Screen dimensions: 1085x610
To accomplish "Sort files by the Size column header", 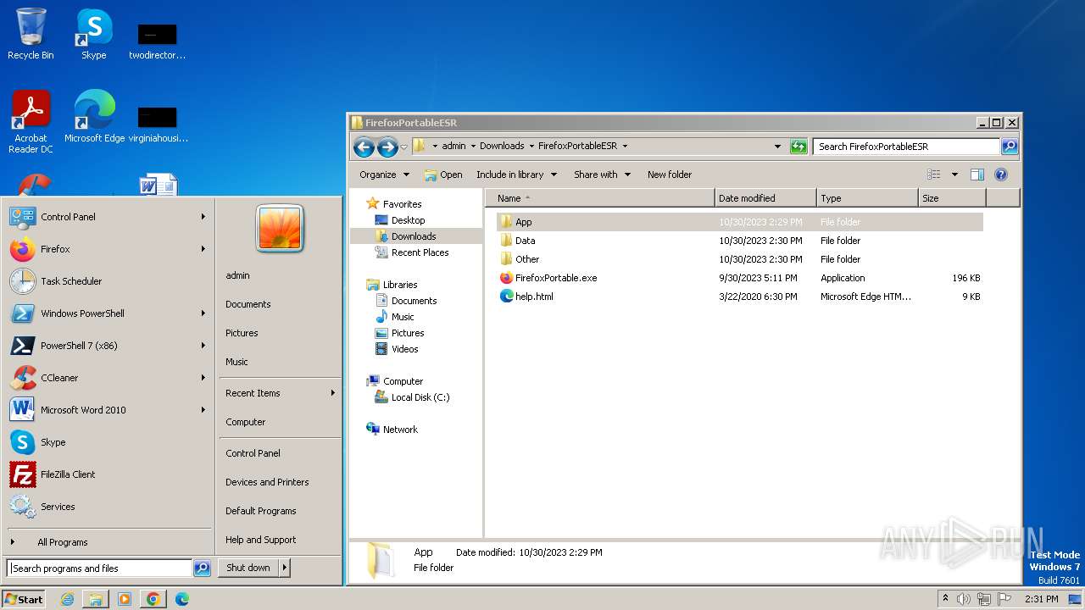I will pyautogui.click(x=952, y=198).
